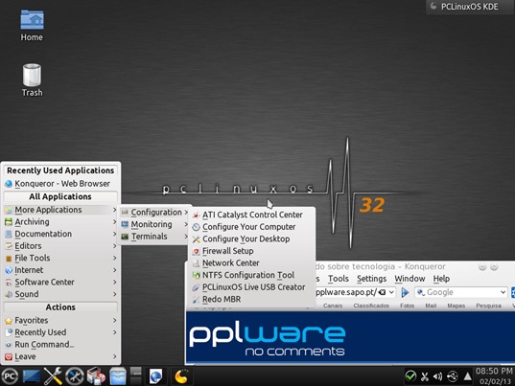Open the file manager cabinet icon

click(118, 376)
